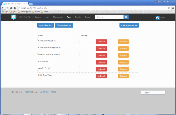Select the Install App tab
The image size is (176, 115).
[x=15, y=4]
